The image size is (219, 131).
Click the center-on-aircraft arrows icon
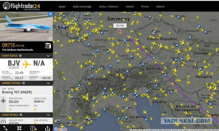click(x=19, y=128)
